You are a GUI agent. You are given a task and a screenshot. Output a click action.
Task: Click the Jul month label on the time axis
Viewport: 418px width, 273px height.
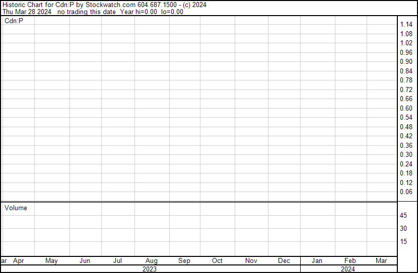(117, 261)
